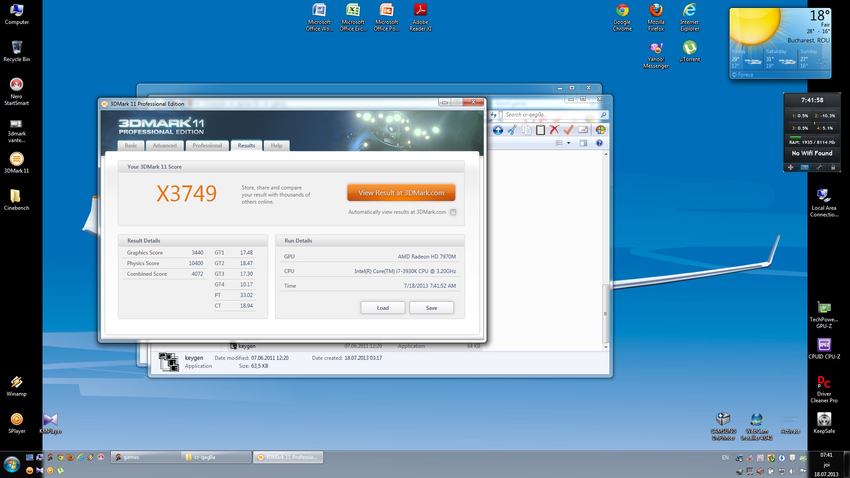
Task: Enable automatically view results at 3DMark.com
Action: (x=453, y=212)
